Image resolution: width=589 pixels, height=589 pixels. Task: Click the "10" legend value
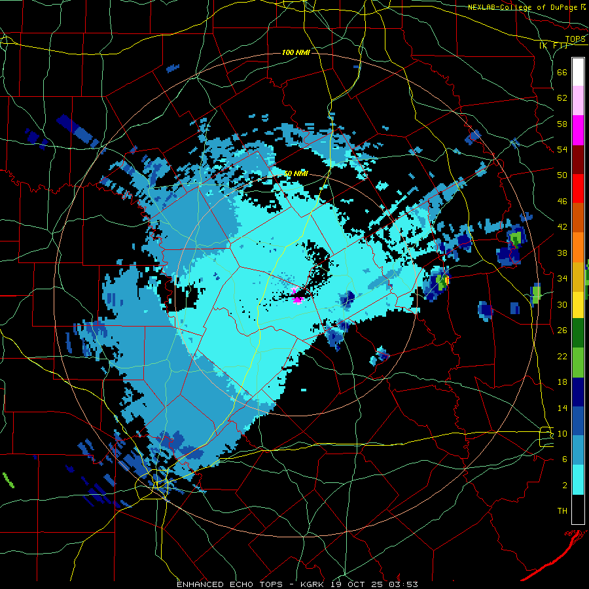562,433
